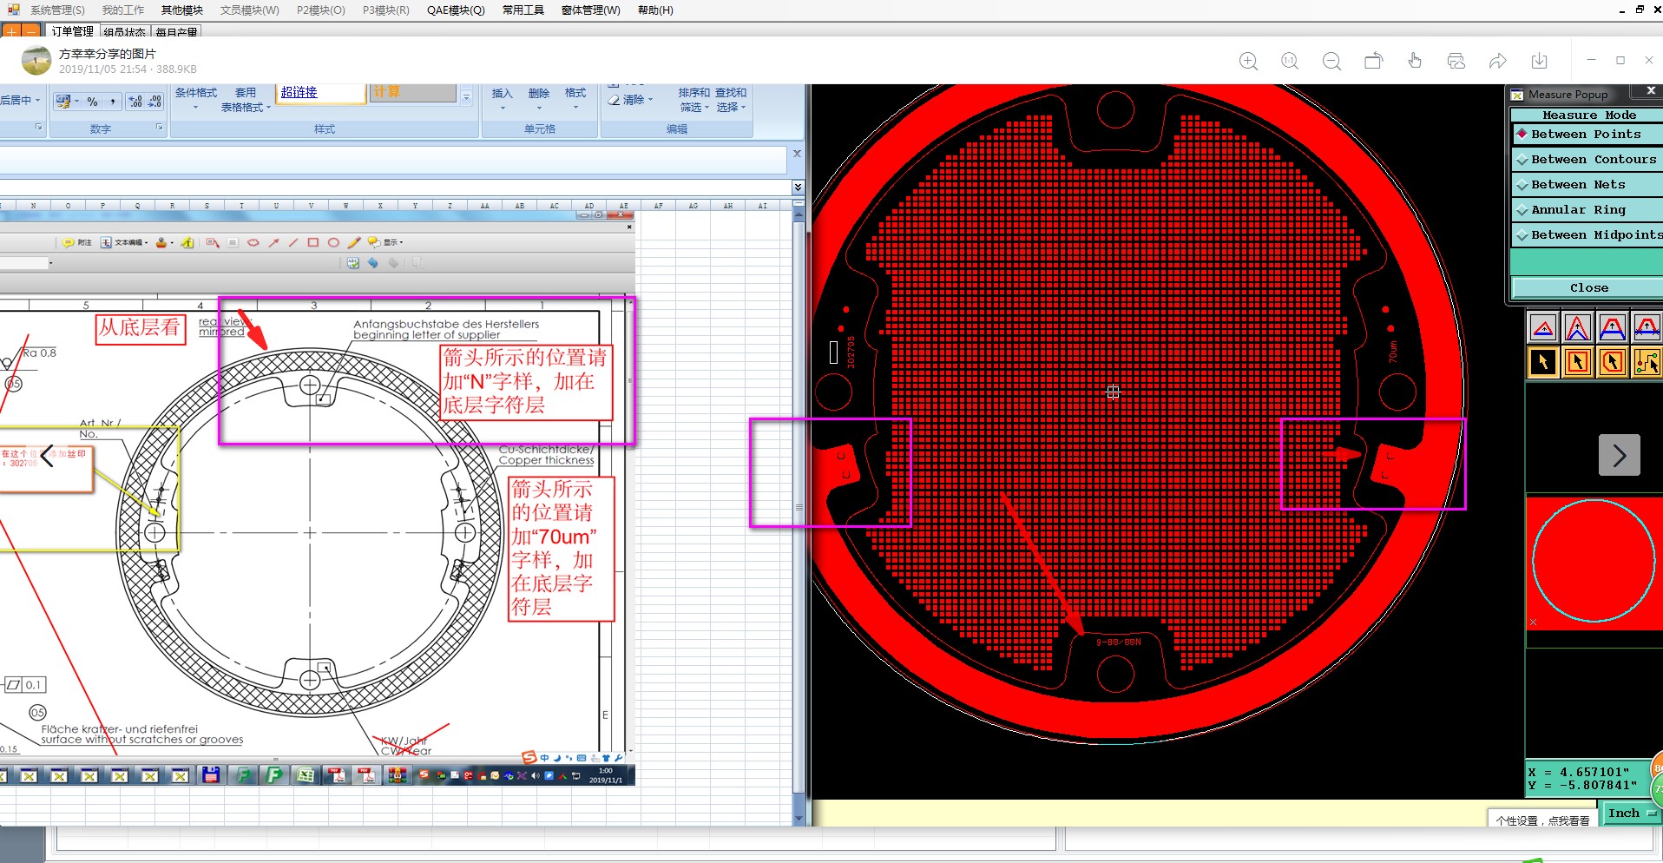Click the Close button in Measure Popup
This screenshot has width=1663, height=863.
(1588, 288)
